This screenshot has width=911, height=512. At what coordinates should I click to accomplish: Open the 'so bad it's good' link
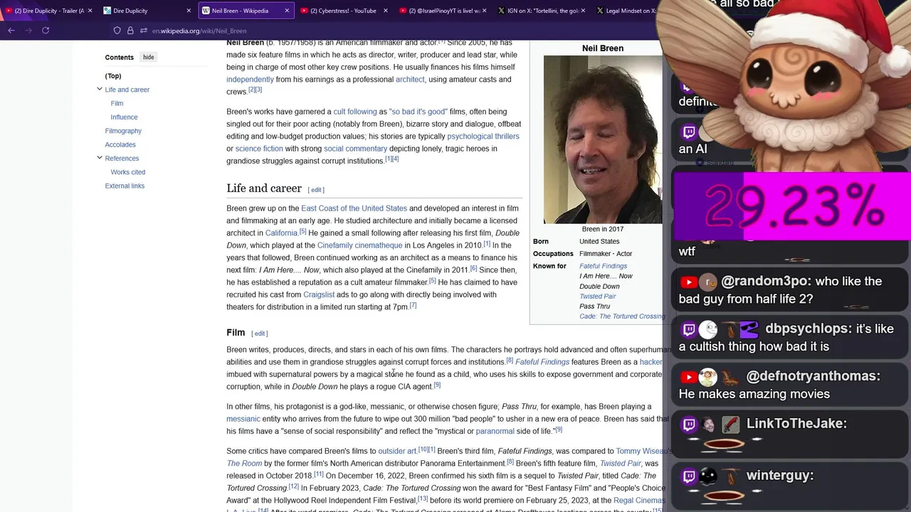[418, 112]
